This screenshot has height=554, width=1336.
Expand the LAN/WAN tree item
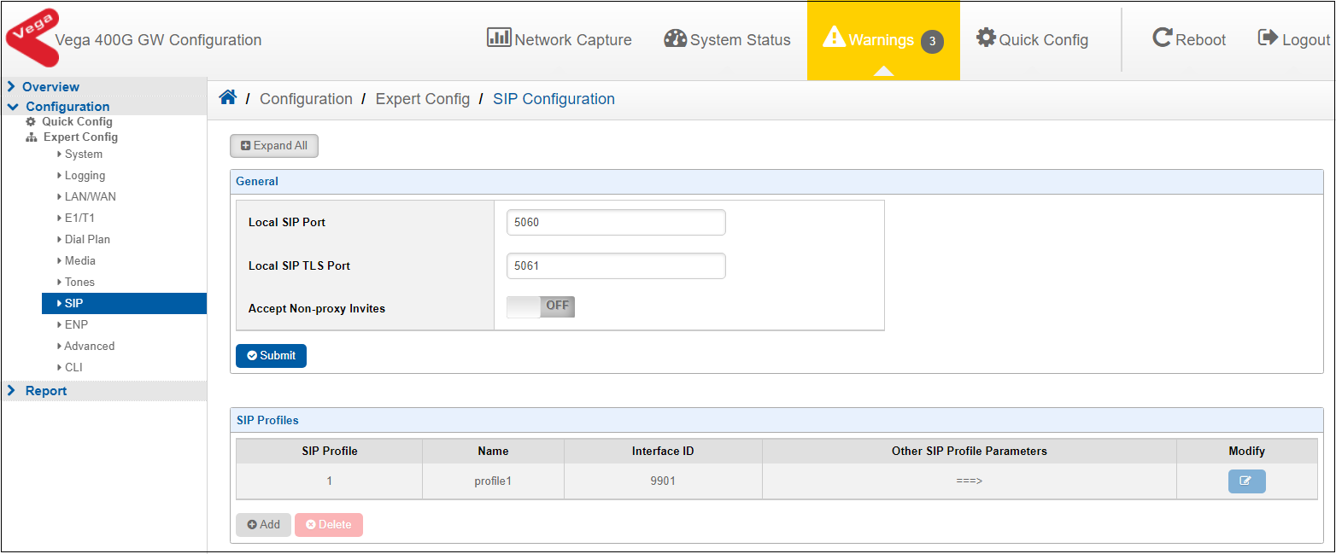pyautogui.click(x=90, y=197)
